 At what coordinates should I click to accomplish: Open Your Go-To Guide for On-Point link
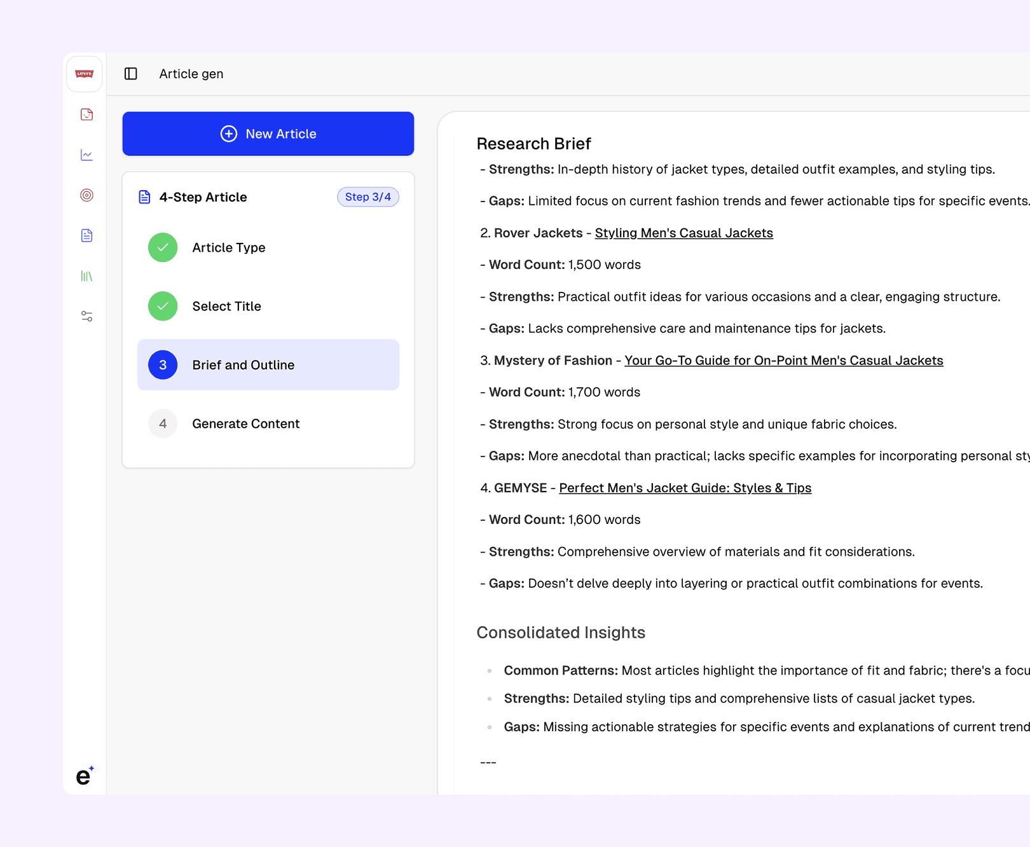pyautogui.click(x=784, y=361)
